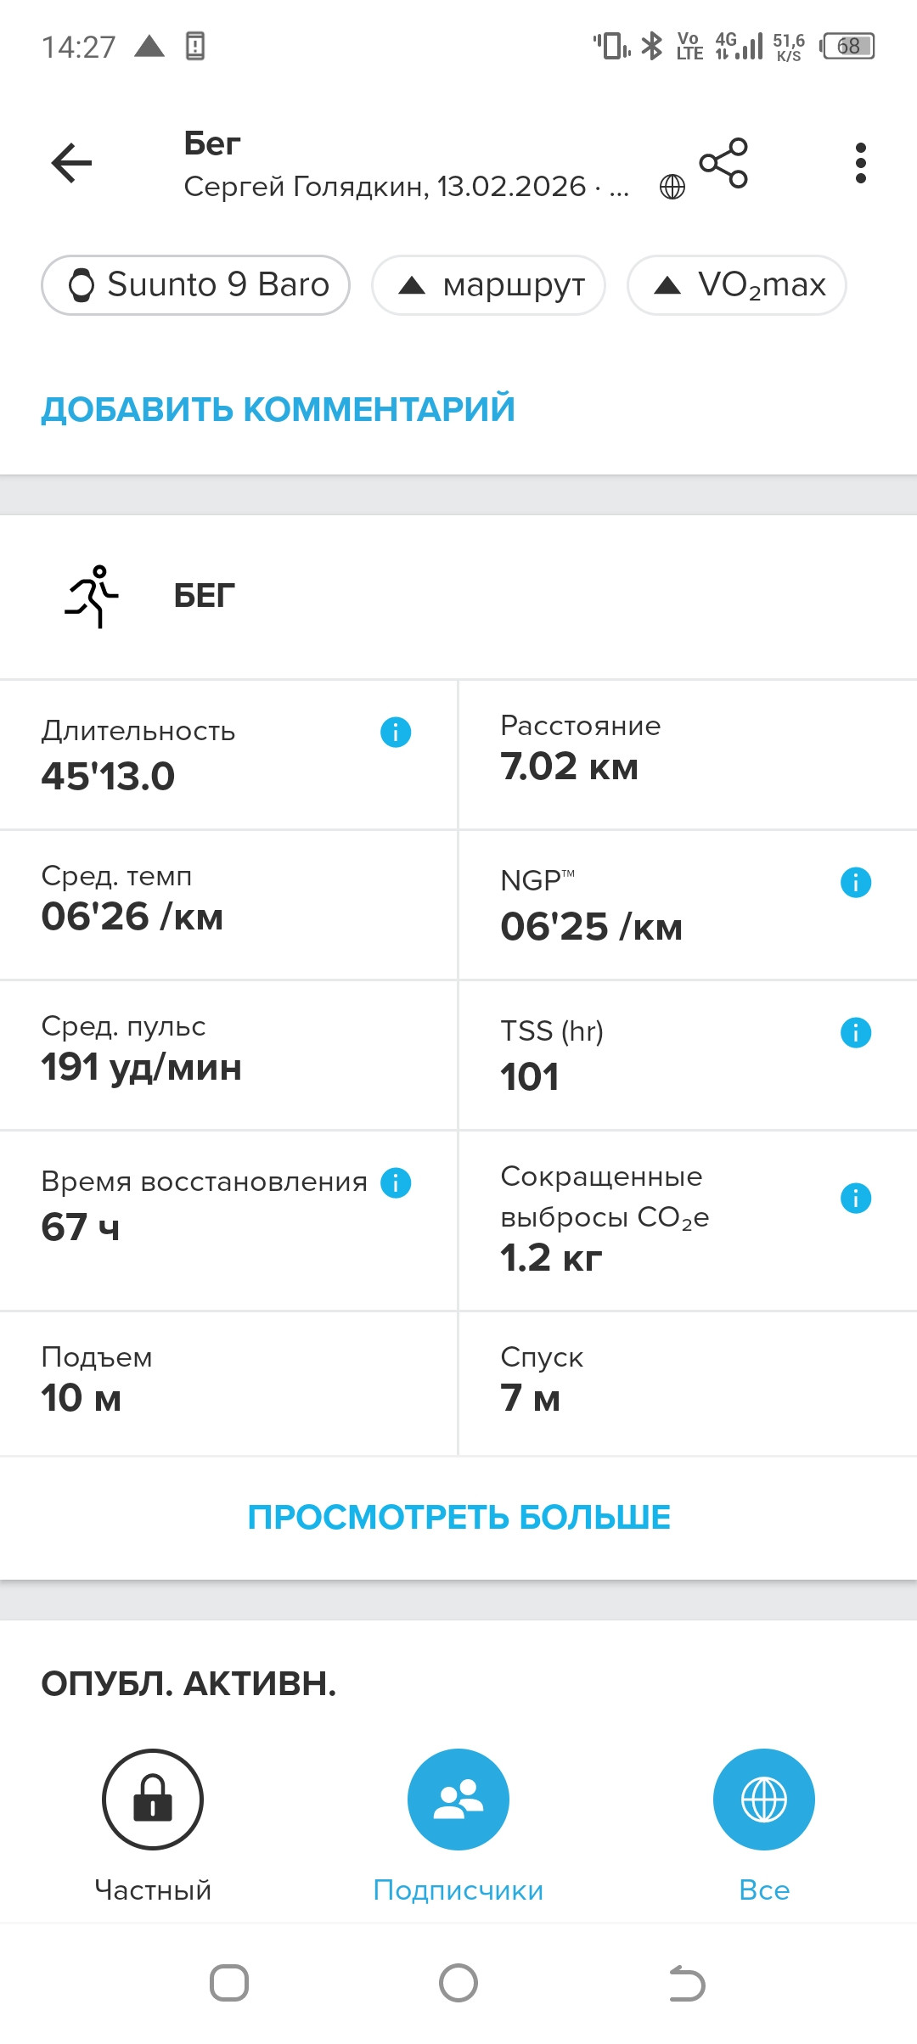Show info for NGP pace
The image size is (917, 2044).
point(856,883)
